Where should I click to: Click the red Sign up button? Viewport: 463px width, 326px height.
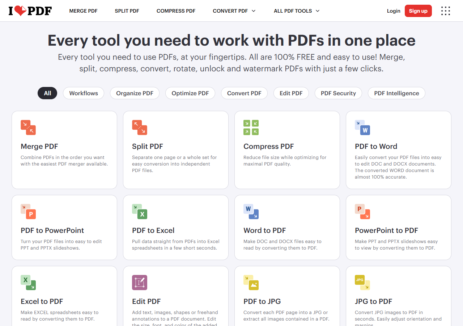click(418, 11)
